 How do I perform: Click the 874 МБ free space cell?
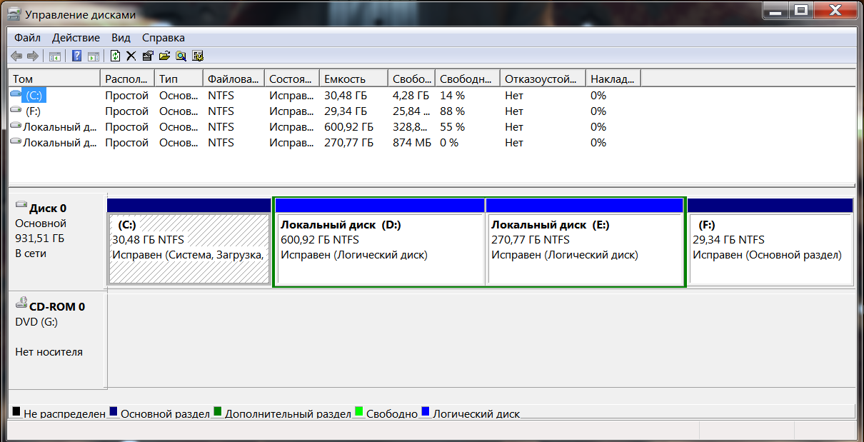(x=412, y=142)
